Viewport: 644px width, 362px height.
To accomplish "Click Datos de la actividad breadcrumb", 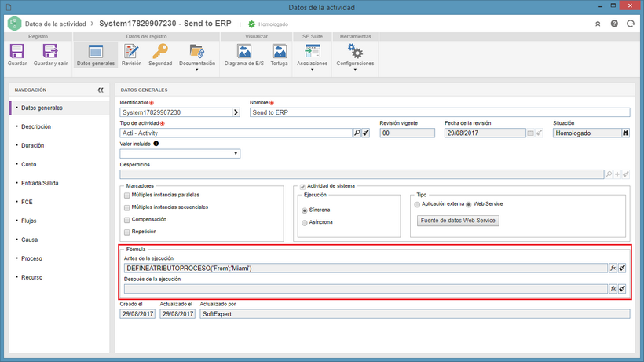I will [56, 24].
